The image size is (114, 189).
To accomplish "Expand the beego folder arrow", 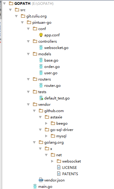I will tap(46, 123).
